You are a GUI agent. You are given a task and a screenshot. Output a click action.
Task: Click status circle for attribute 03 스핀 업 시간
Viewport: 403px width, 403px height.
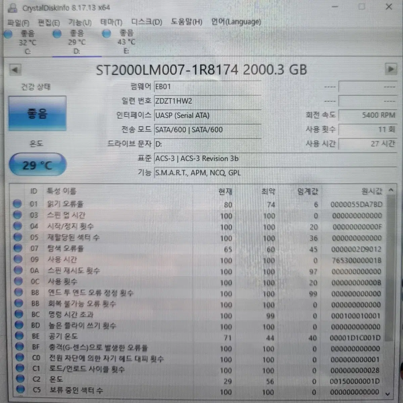click(x=17, y=215)
